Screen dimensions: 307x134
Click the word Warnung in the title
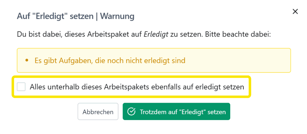click(117, 16)
